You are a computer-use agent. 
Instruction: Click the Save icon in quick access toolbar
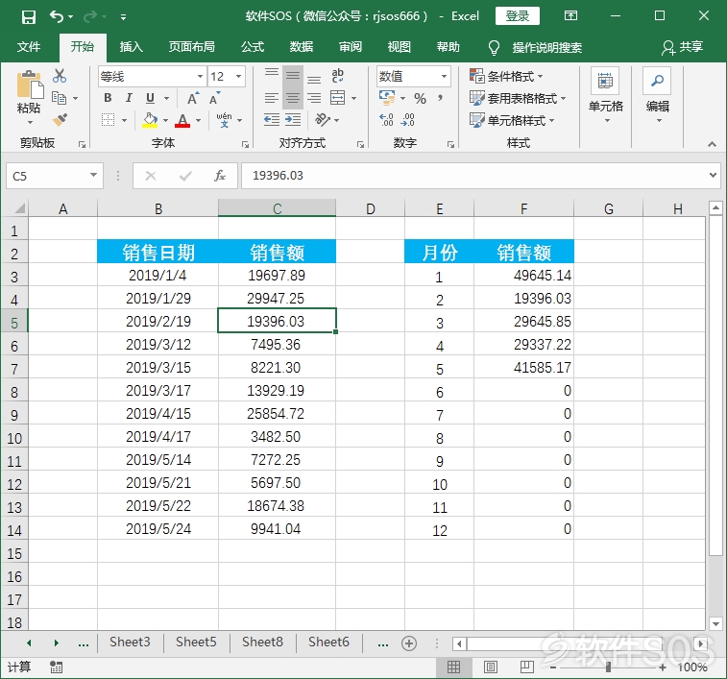pyautogui.click(x=29, y=17)
